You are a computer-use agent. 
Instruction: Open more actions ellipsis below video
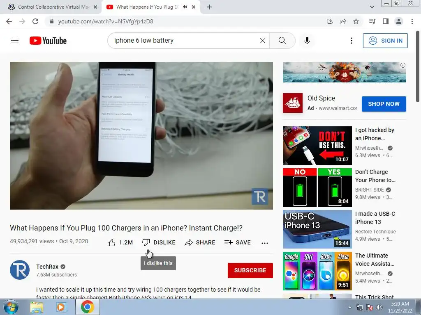tap(265, 243)
